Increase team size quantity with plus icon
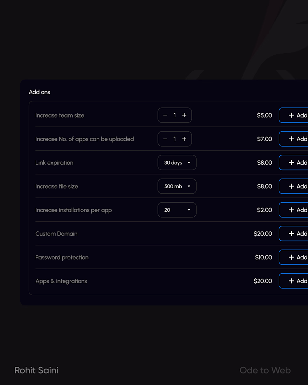Image resolution: width=308 pixels, height=385 pixels. click(x=184, y=115)
